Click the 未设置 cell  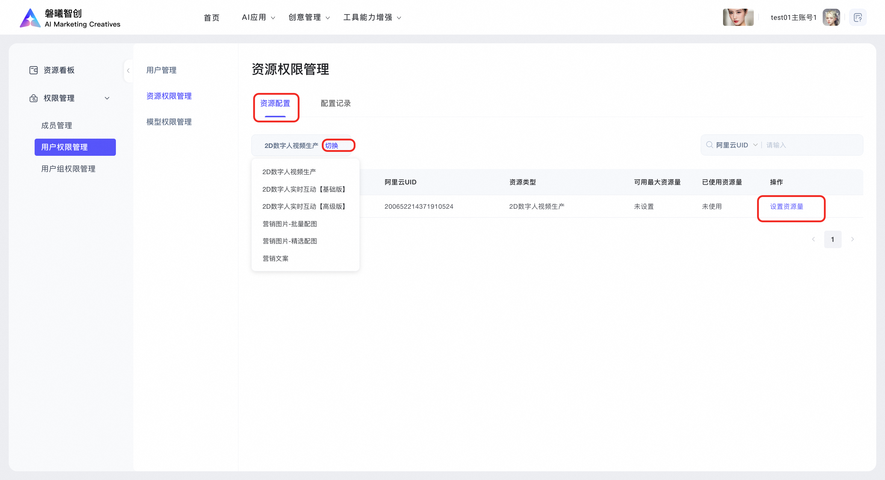coord(644,206)
